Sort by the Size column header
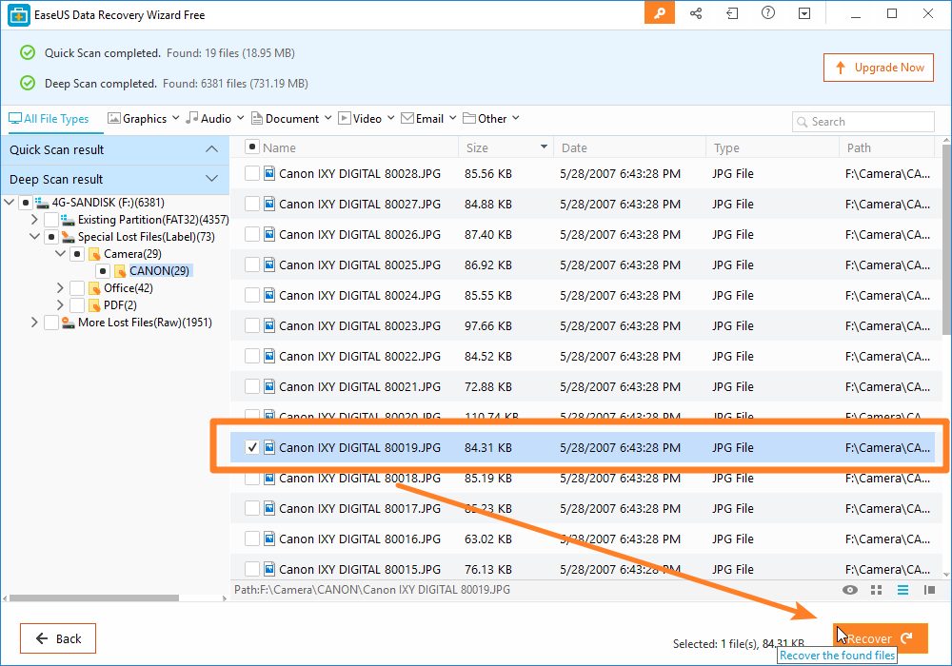952x666 pixels. tap(506, 147)
